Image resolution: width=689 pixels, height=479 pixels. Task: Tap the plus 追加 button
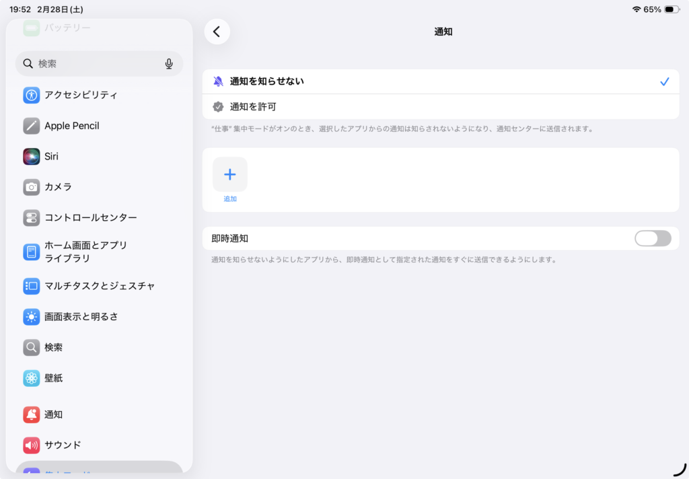click(230, 175)
